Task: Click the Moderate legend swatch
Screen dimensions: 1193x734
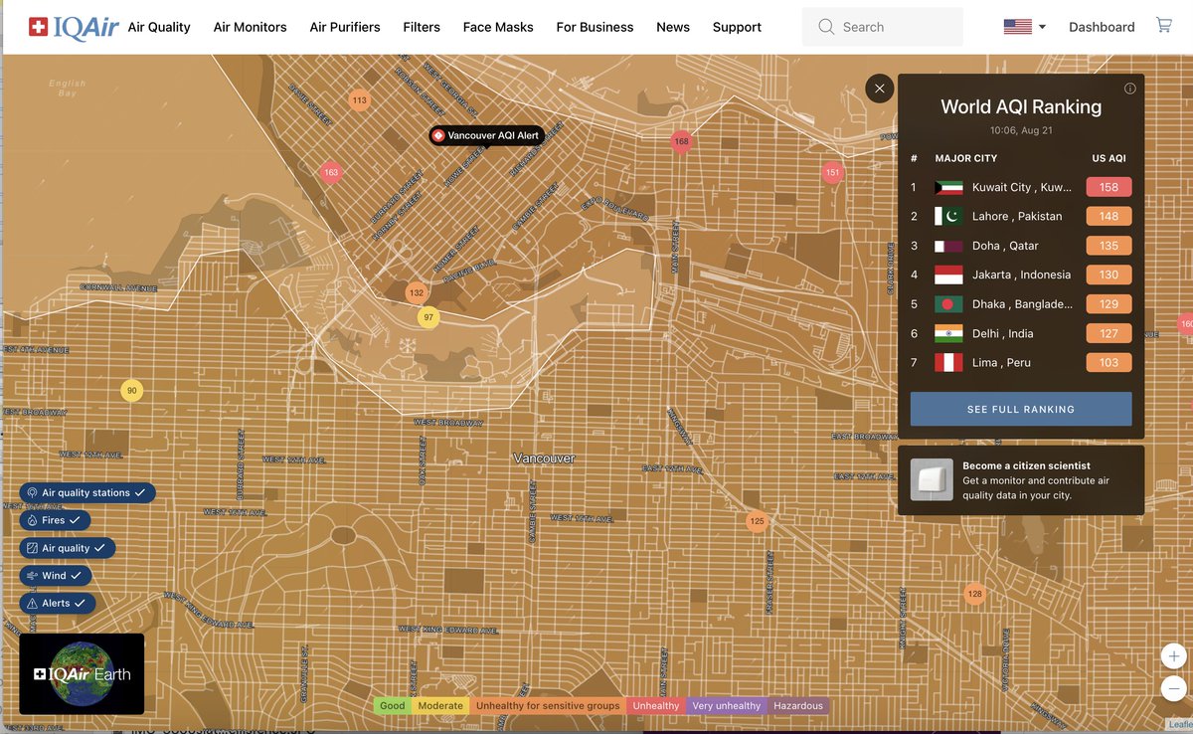Action: pyautogui.click(x=440, y=705)
